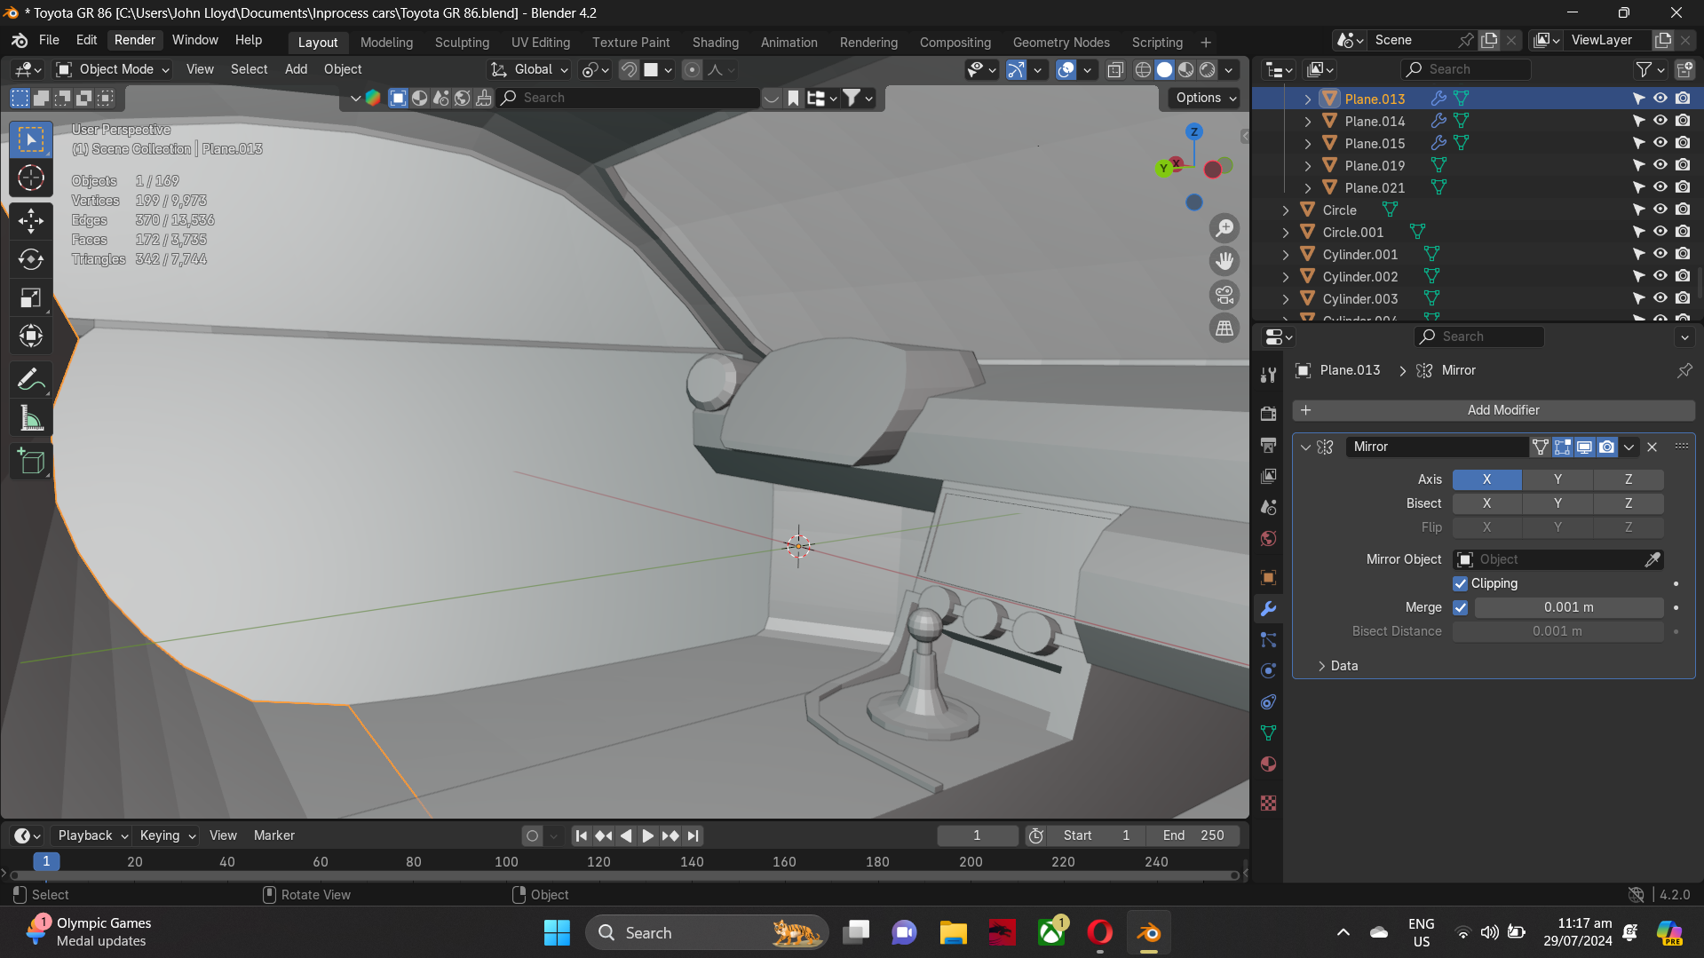
Task: Switch to the Modeling workspace tab
Action: (x=386, y=43)
